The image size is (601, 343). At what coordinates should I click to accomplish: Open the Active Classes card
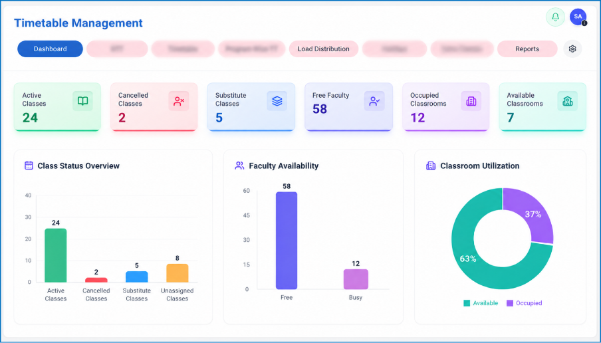point(57,107)
